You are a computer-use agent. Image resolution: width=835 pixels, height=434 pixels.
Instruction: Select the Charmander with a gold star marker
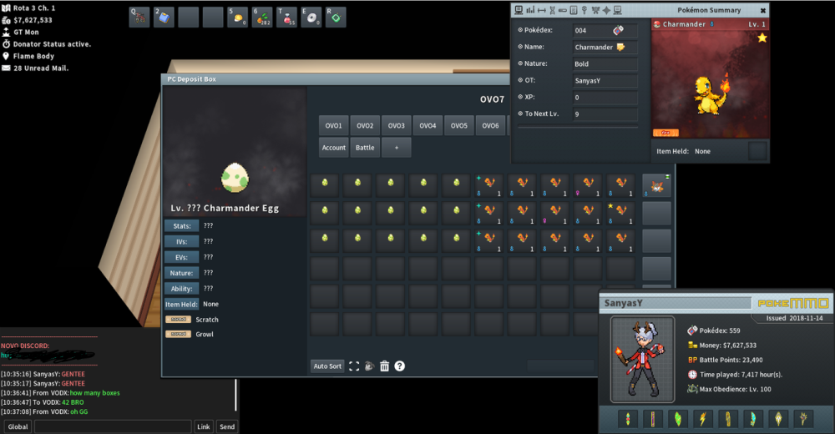pyautogui.click(x=620, y=213)
